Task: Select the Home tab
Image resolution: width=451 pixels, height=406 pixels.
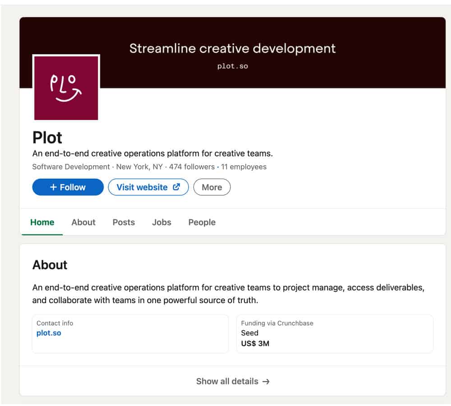Action: (42, 222)
